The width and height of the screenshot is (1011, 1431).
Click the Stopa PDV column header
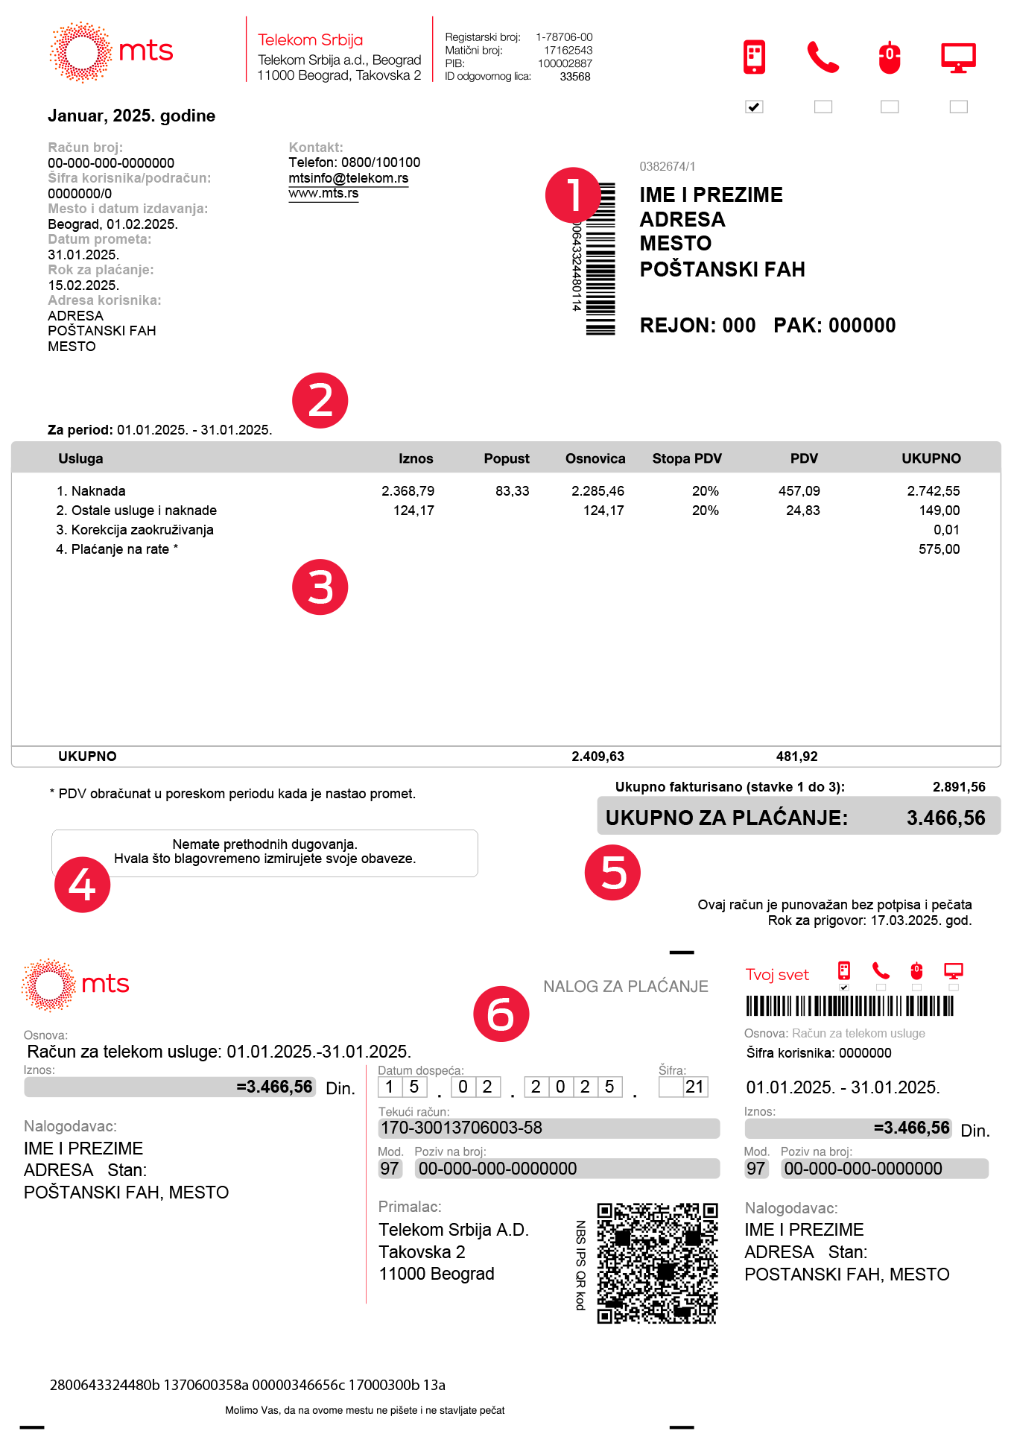(686, 458)
